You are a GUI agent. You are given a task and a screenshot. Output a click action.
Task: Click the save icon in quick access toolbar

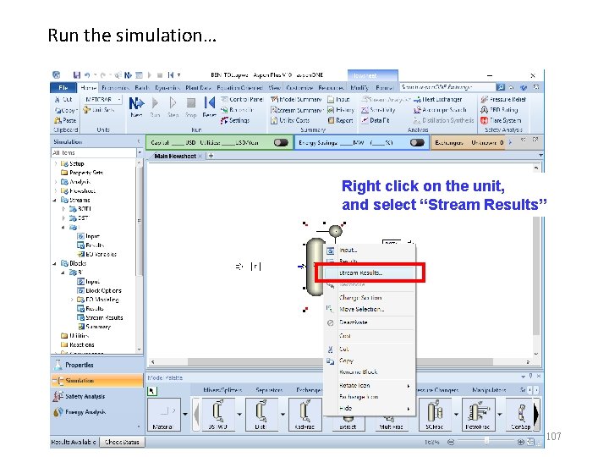coord(76,75)
